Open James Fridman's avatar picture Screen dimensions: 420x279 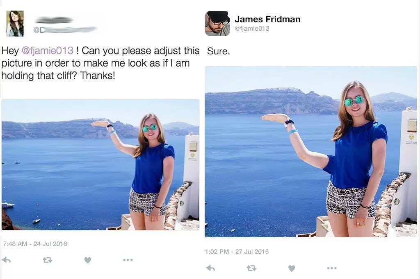point(217,23)
